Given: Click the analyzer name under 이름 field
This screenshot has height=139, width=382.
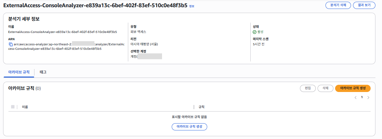Looking at the screenshot, I should coord(63,32).
